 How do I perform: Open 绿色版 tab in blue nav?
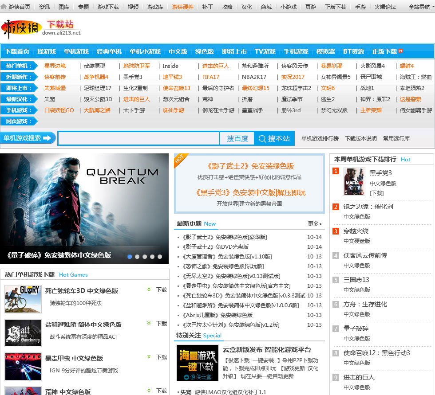pos(205,51)
